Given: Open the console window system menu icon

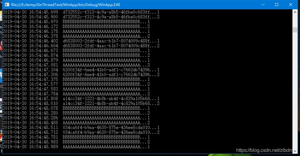Looking at the screenshot, I should 7,4.
